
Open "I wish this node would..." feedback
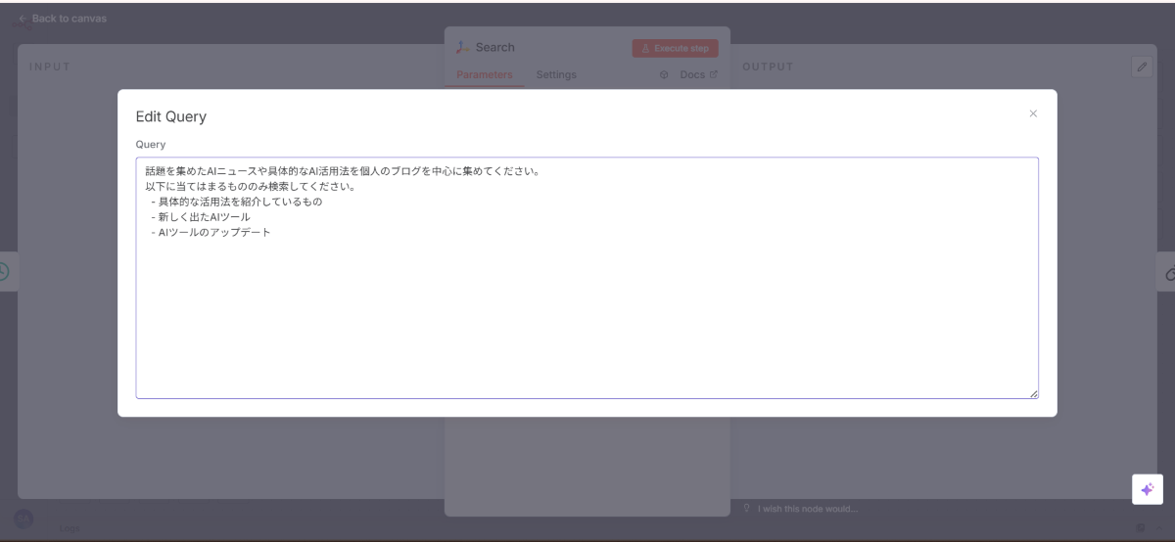807,509
